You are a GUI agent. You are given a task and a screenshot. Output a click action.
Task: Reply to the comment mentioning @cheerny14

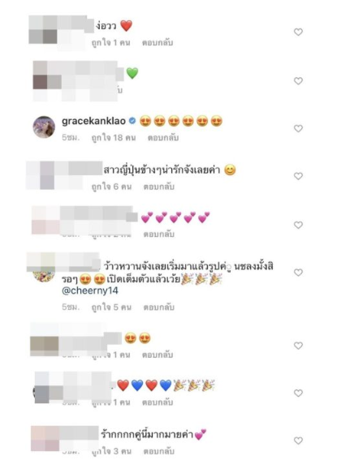point(159,307)
